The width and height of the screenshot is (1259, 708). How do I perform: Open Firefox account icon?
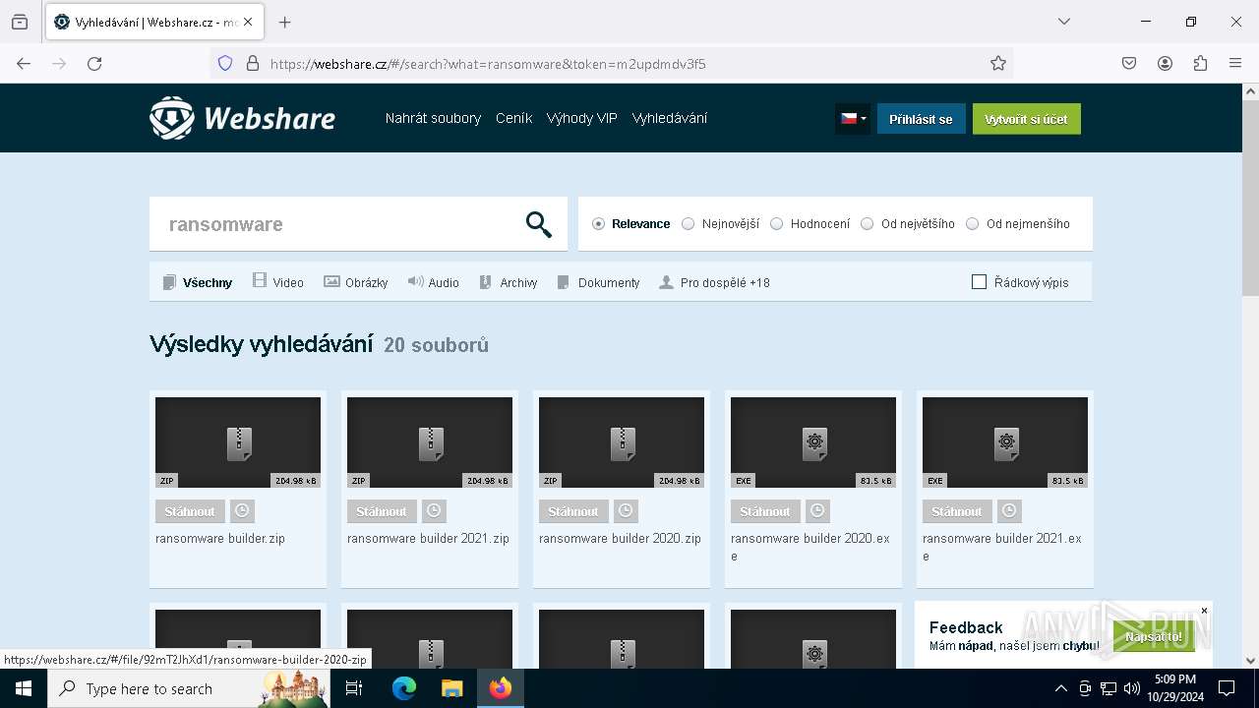point(1165,64)
